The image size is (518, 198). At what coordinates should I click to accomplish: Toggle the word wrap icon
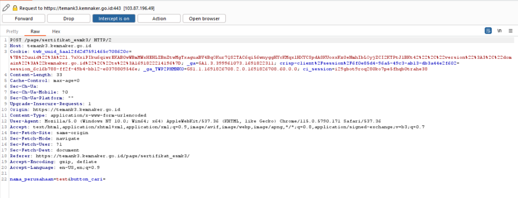(488, 31)
